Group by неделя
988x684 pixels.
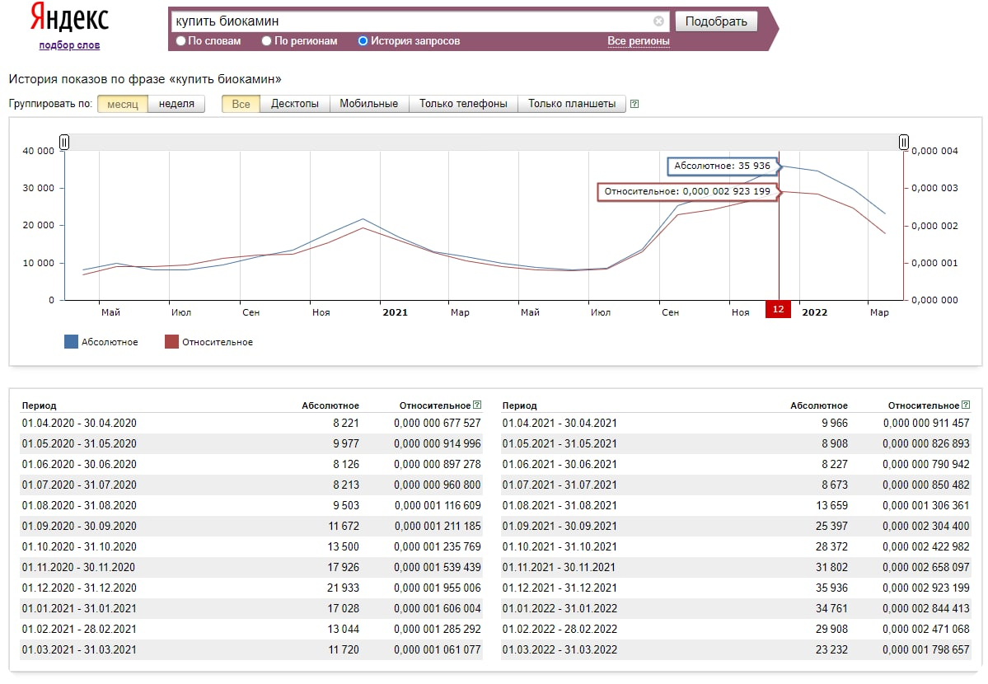point(176,104)
